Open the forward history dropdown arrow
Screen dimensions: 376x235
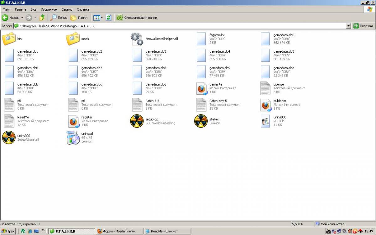point(35,18)
